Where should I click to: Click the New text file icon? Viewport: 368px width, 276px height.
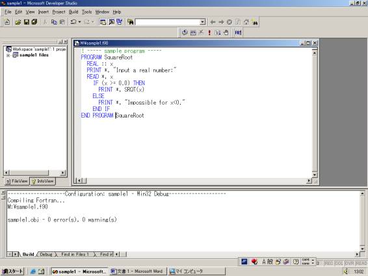7,22
